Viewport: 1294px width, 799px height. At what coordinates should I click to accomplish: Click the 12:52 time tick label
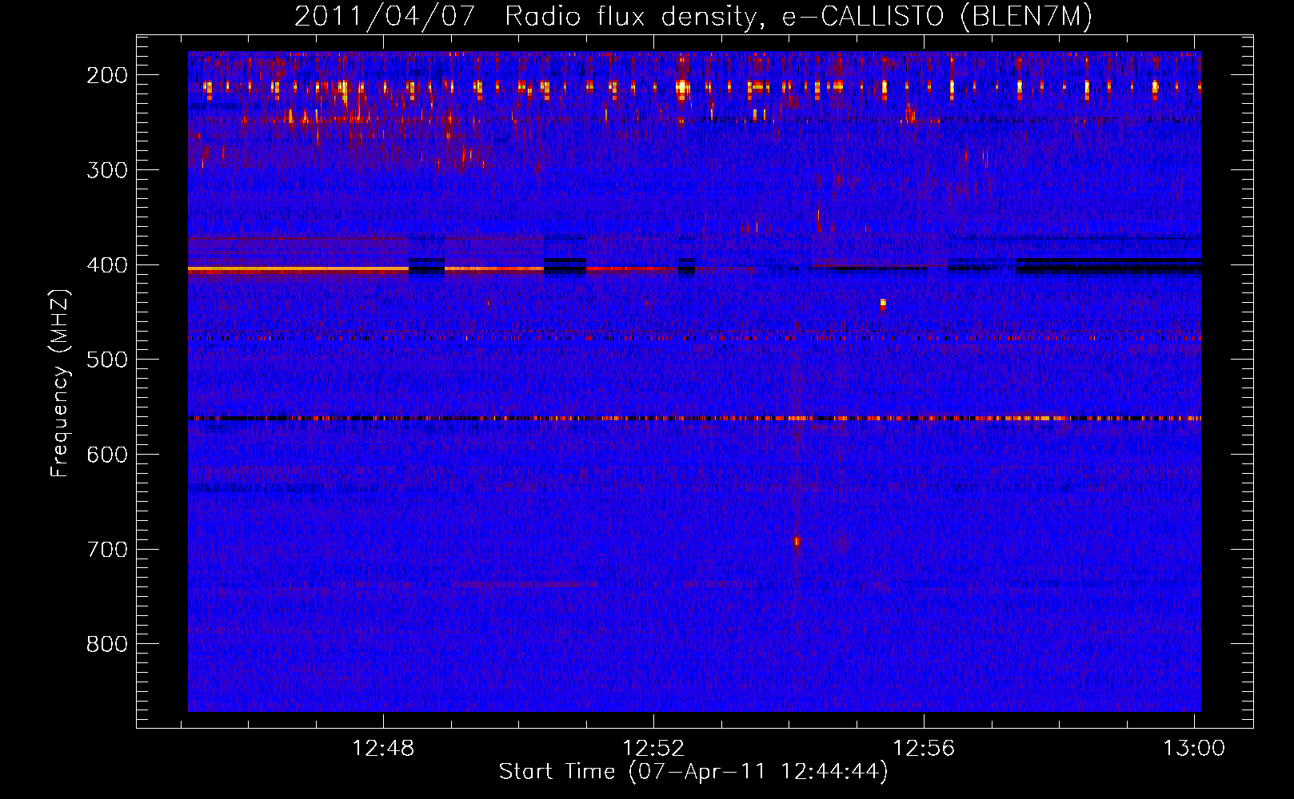coord(653,749)
